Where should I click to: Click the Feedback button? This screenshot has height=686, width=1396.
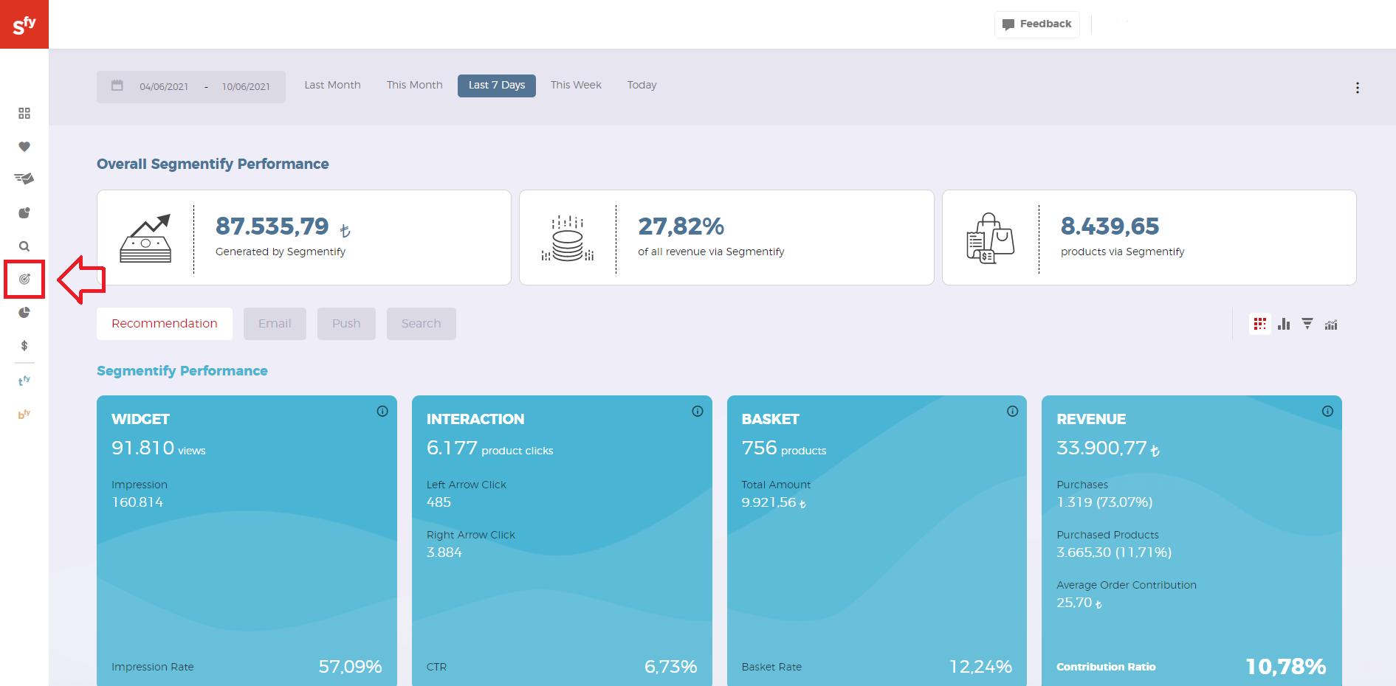click(x=1037, y=24)
